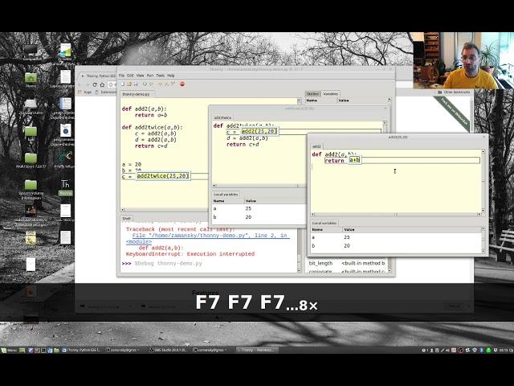This screenshot has width=514, height=386.
Task: Open the Help menu in Thonny
Action: click(x=171, y=76)
